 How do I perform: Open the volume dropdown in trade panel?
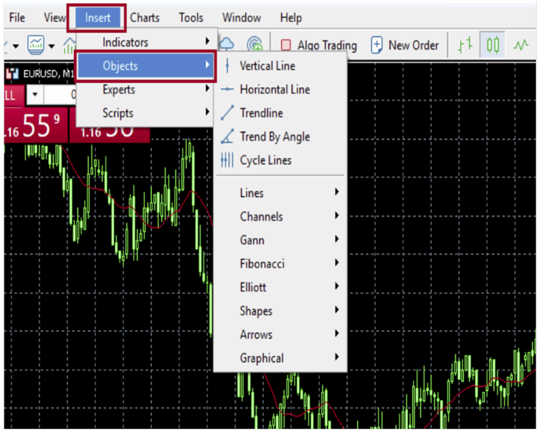(x=35, y=95)
